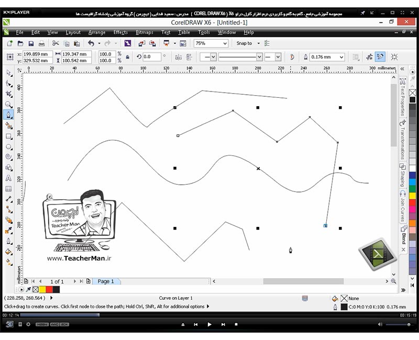Create a new document icon
Screen dimensions: 419x340
[x=9, y=43]
